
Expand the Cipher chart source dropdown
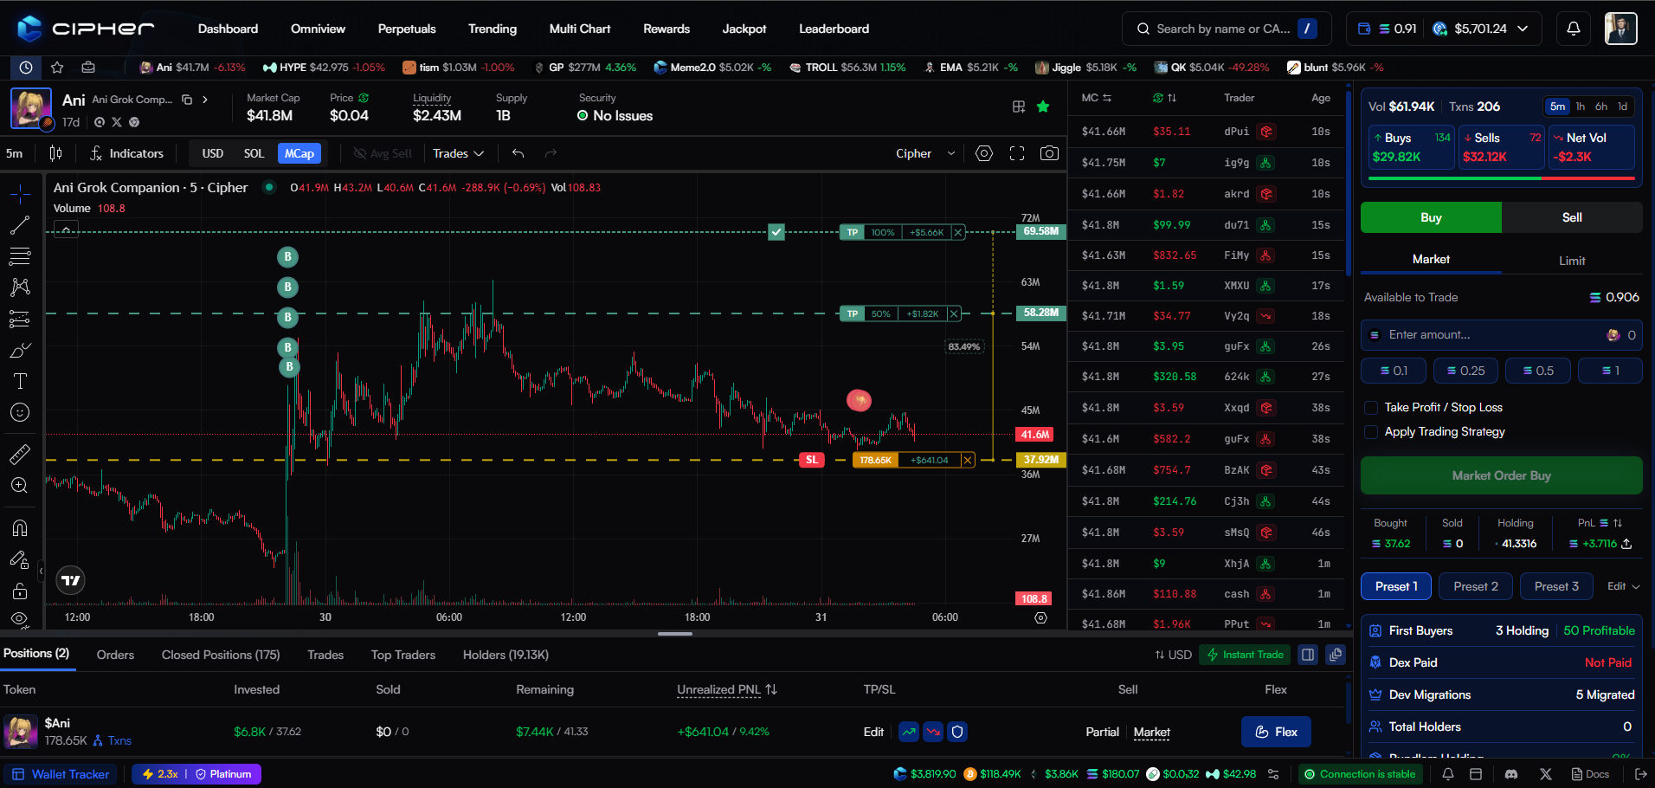click(x=924, y=153)
